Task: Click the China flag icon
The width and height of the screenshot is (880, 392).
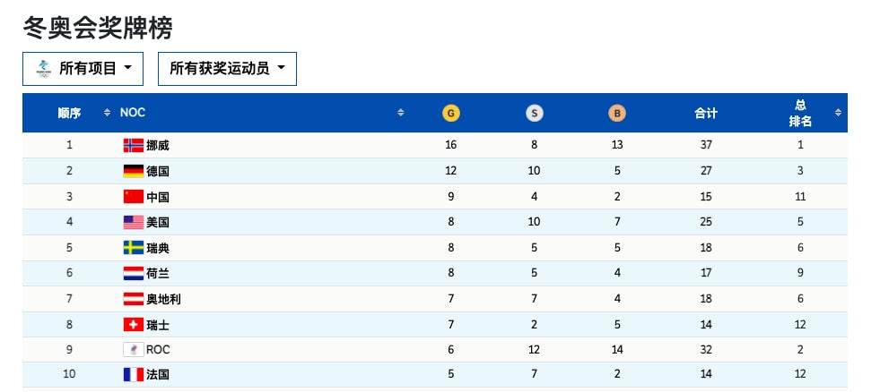Action: (x=133, y=197)
